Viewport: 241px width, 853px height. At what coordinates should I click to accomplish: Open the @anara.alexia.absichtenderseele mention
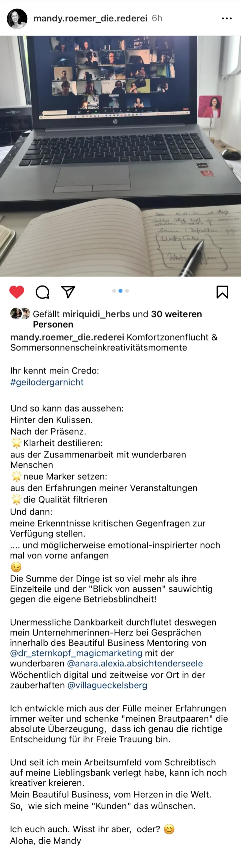click(135, 663)
